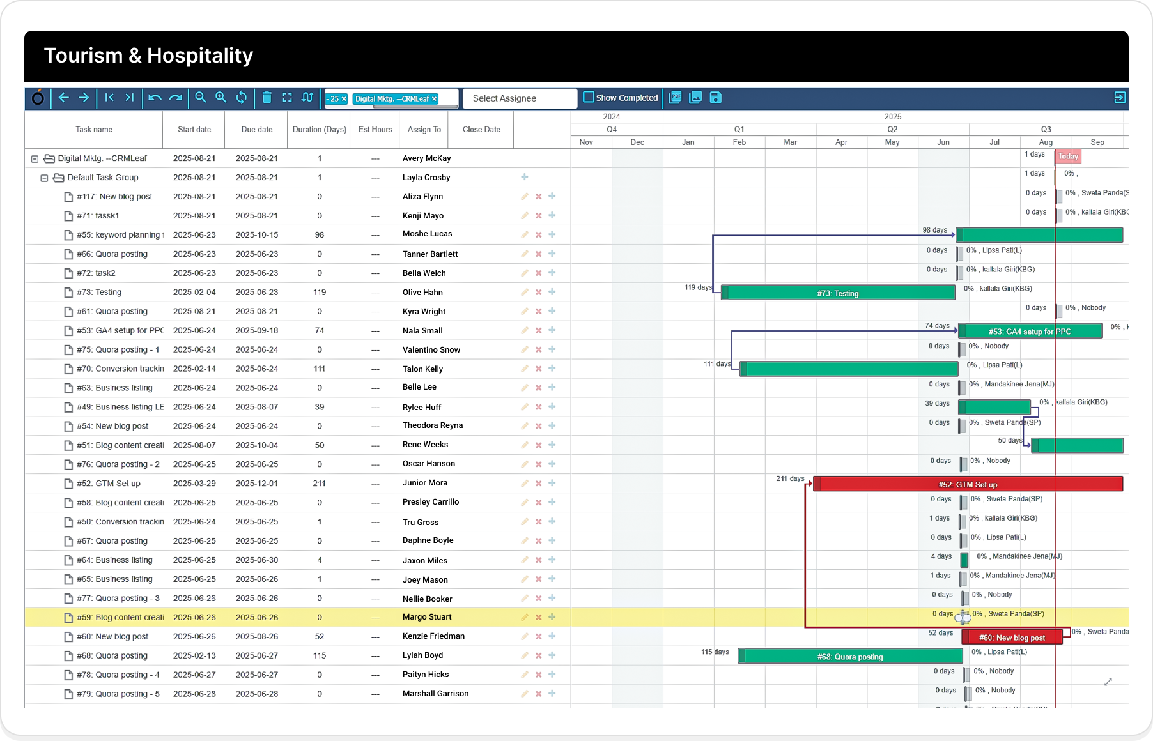Collapse the Default Task Group

point(45,178)
